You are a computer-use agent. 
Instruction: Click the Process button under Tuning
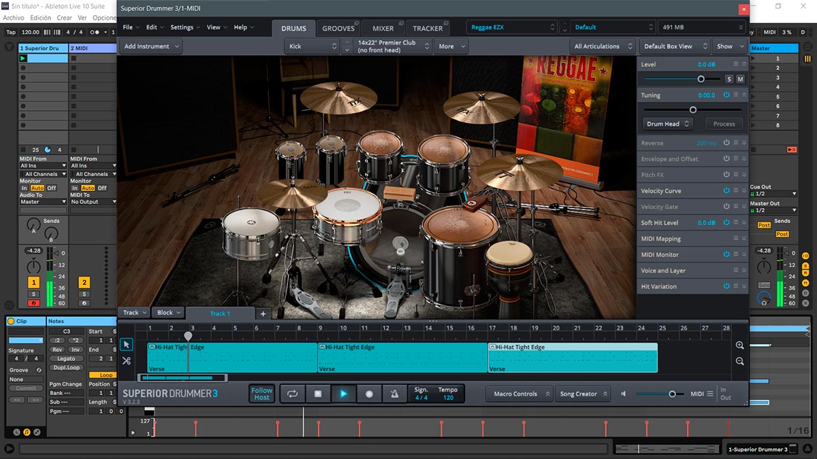[724, 124]
